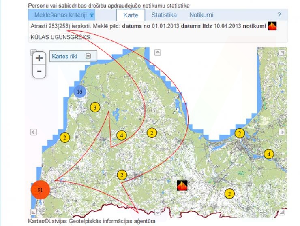Pan the map down using bottom arrow
Screen dimensions: 300x226
[158, 212]
